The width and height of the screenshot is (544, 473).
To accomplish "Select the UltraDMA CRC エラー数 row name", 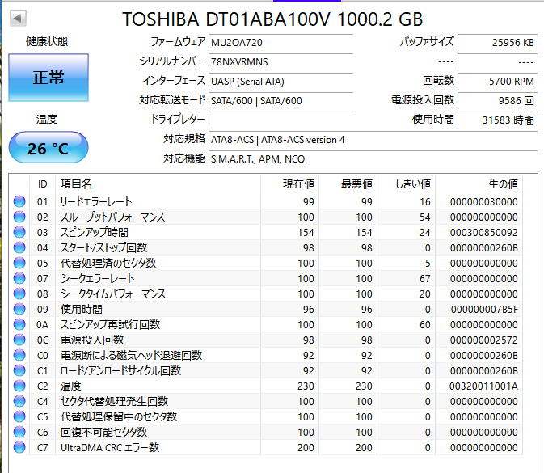I will coord(110,448).
